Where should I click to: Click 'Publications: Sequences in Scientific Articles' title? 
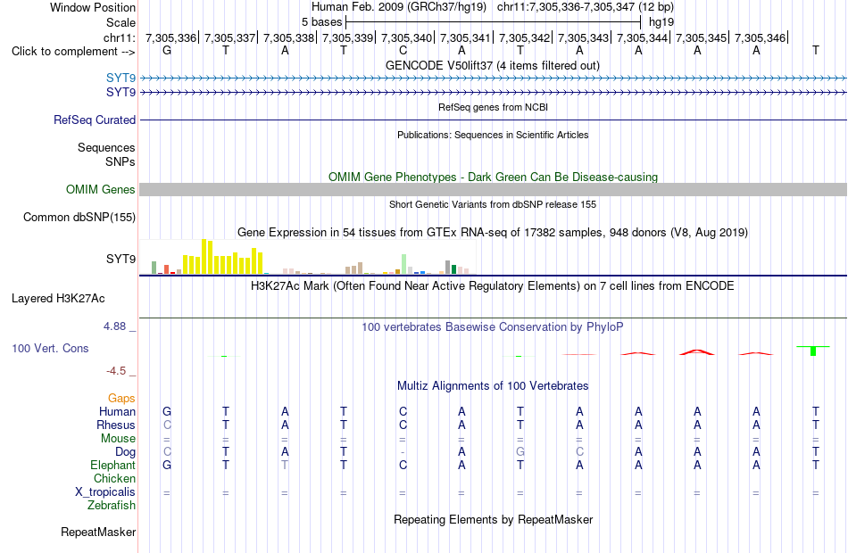point(493,135)
